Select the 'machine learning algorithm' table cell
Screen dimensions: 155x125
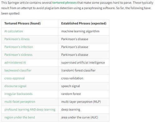[84, 32]
